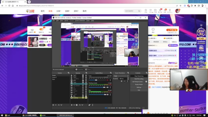Decrease the transition duration stepper
This screenshot has width=208, height=117.
pyautogui.click(x=128, y=79)
